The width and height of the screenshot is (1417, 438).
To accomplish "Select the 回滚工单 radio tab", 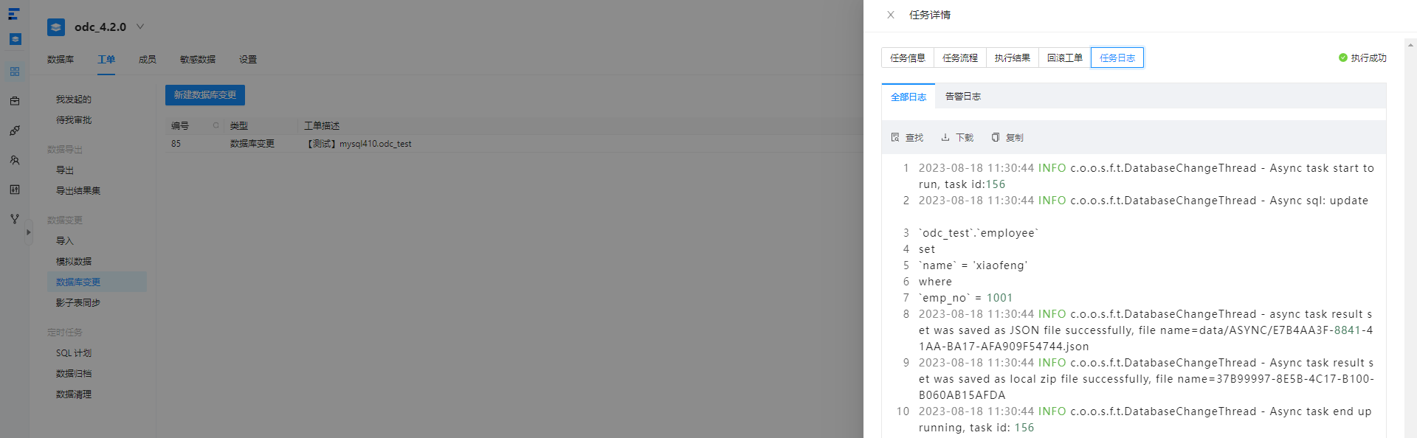I will [1065, 58].
